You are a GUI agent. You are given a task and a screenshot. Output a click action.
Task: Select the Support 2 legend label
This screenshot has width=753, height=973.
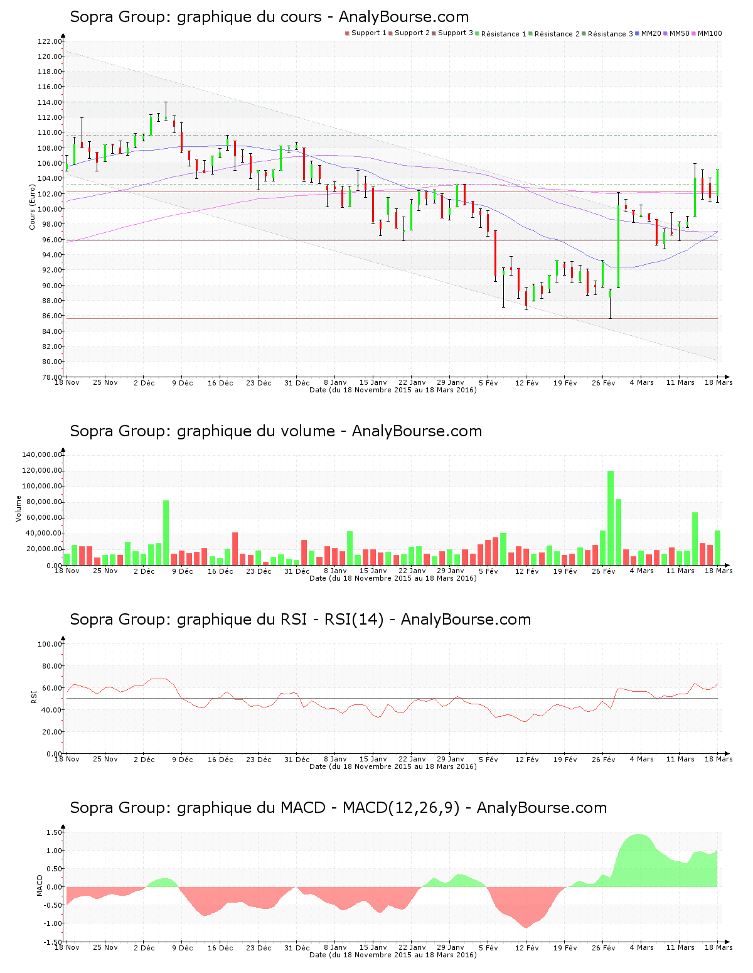(x=412, y=33)
